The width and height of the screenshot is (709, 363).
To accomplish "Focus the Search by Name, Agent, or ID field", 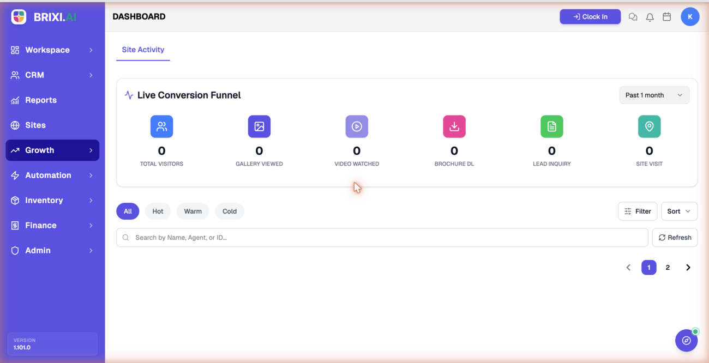I will (382, 238).
